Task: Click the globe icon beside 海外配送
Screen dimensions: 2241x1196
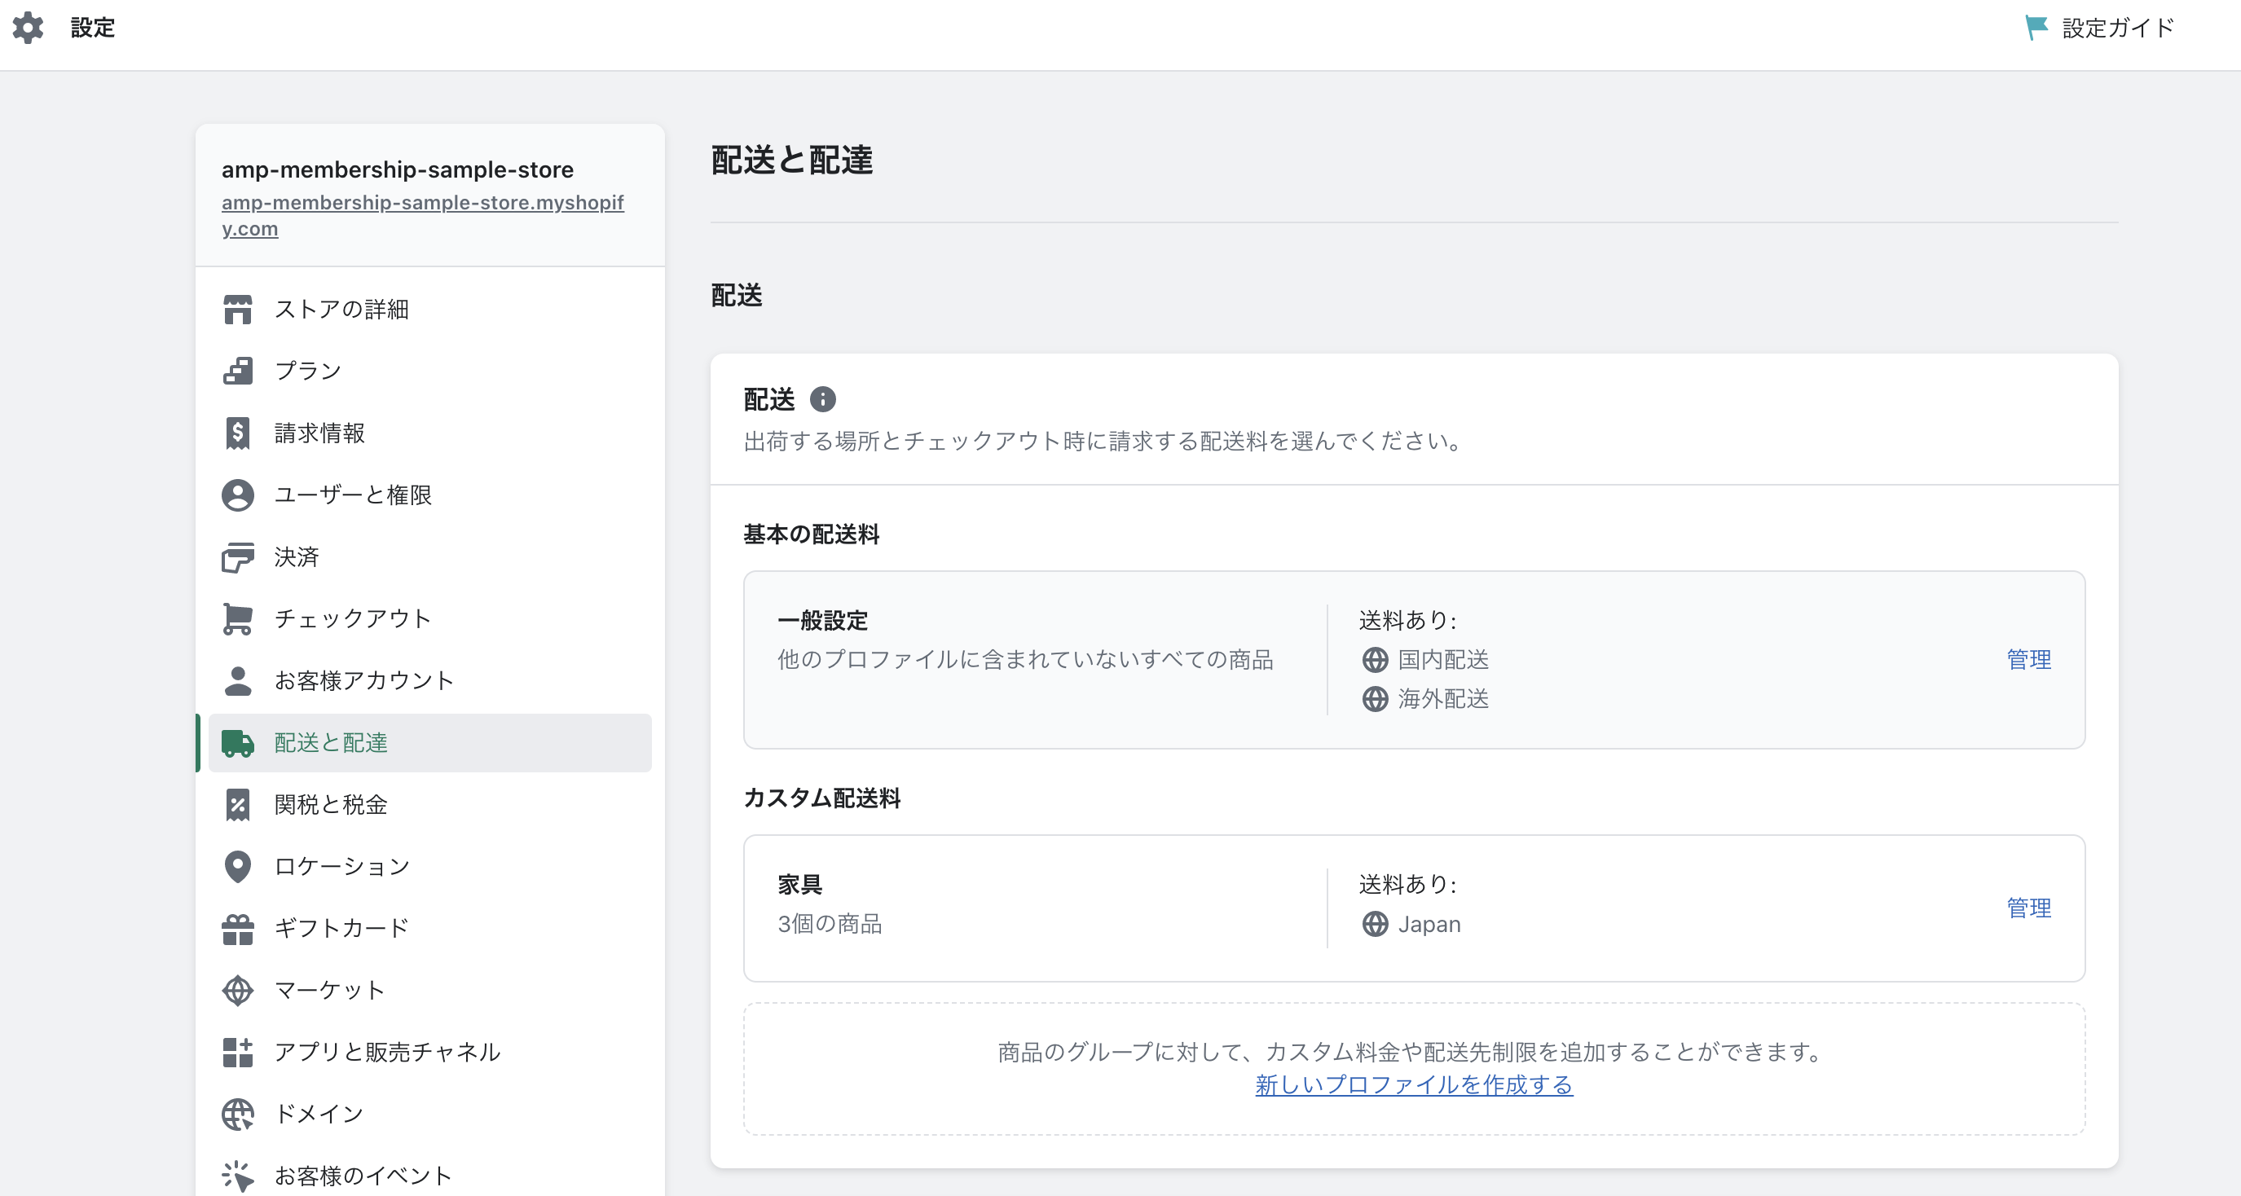Action: click(x=1375, y=698)
